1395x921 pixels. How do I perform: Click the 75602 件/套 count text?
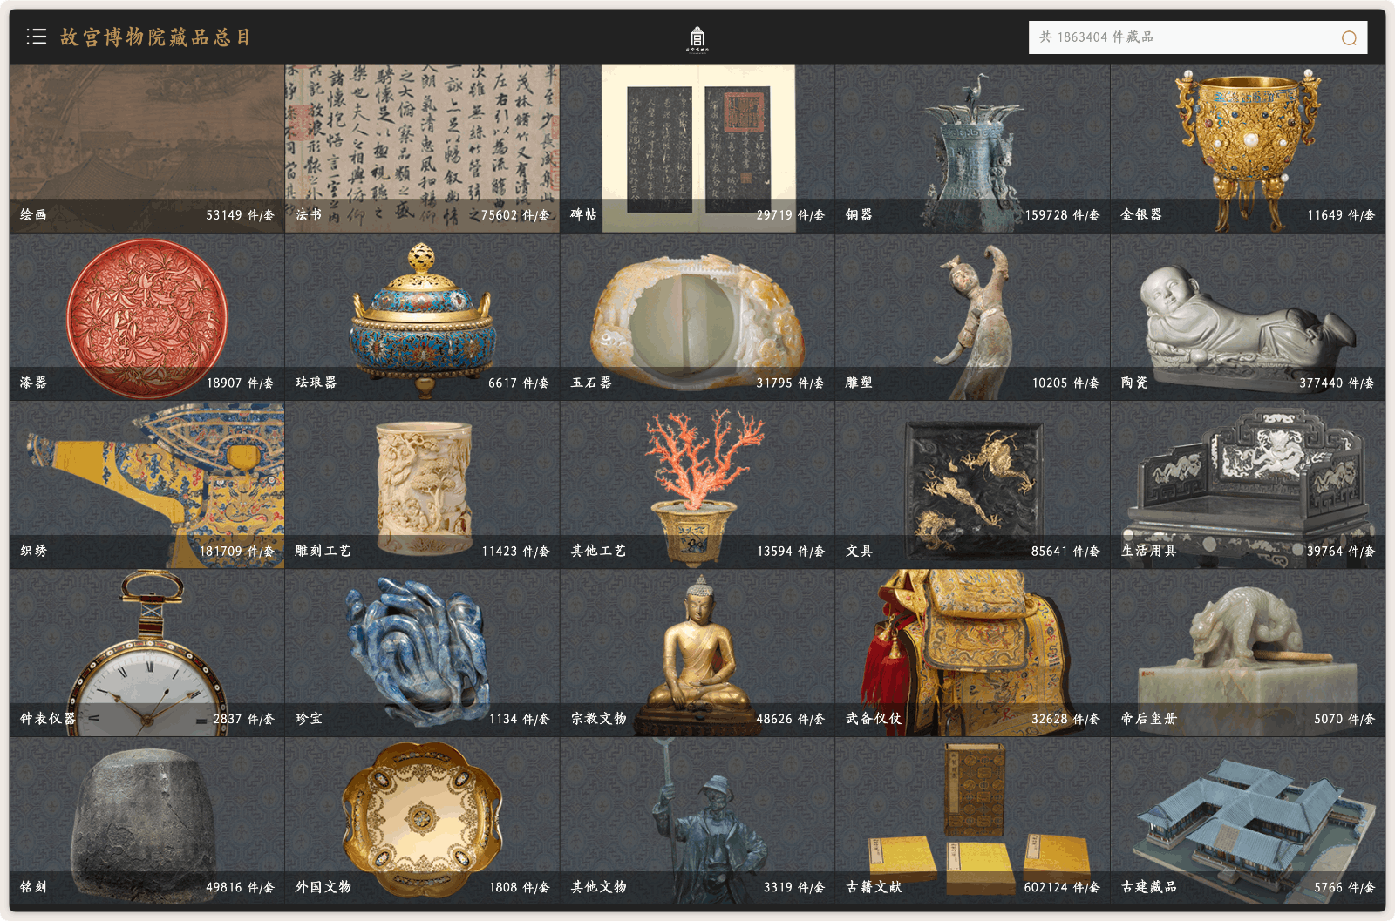[515, 215]
